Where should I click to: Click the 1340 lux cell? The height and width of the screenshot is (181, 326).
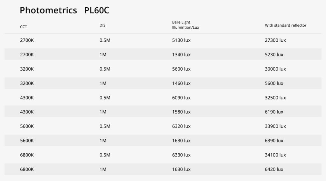[181, 55]
